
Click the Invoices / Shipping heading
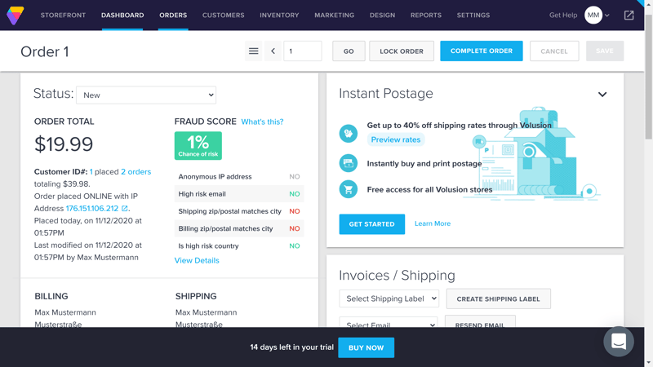[x=397, y=276]
